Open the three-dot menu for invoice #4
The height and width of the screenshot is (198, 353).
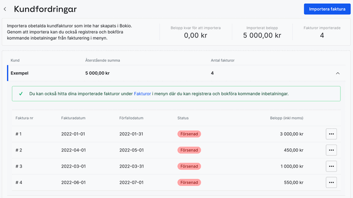click(x=331, y=182)
